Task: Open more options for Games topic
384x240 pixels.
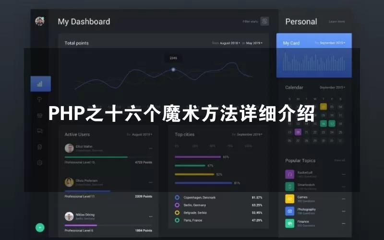Action: click(x=344, y=199)
